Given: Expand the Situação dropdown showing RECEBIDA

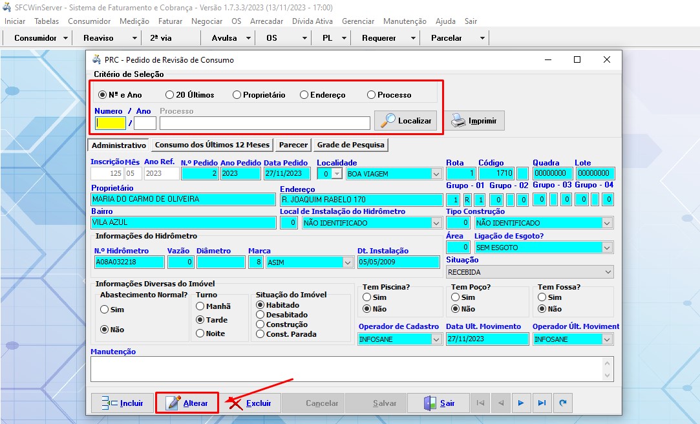Looking at the screenshot, I should pyautogui.click(x=607, y=272).
